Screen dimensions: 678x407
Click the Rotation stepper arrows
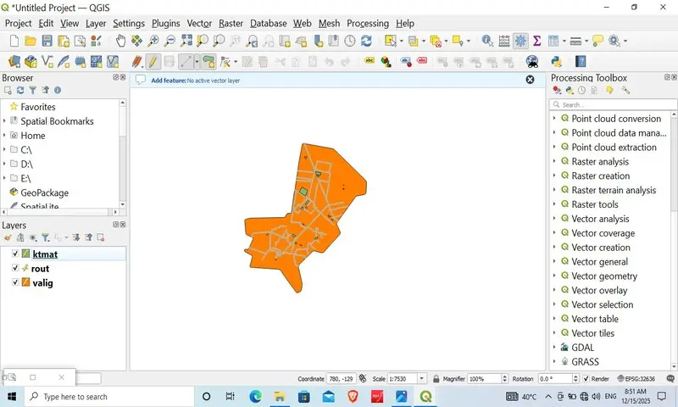pyautogui.click(x=575, y=379)
